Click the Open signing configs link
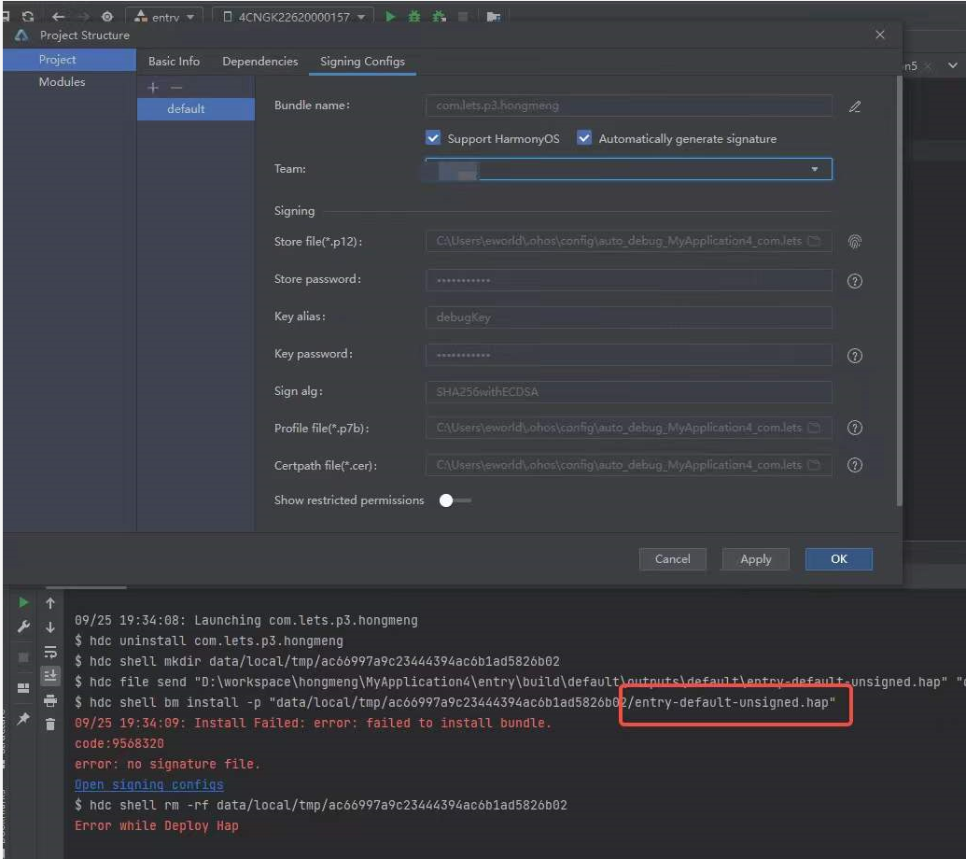The height and width of the screenshot is (859, 966). [x=149, y=784]
